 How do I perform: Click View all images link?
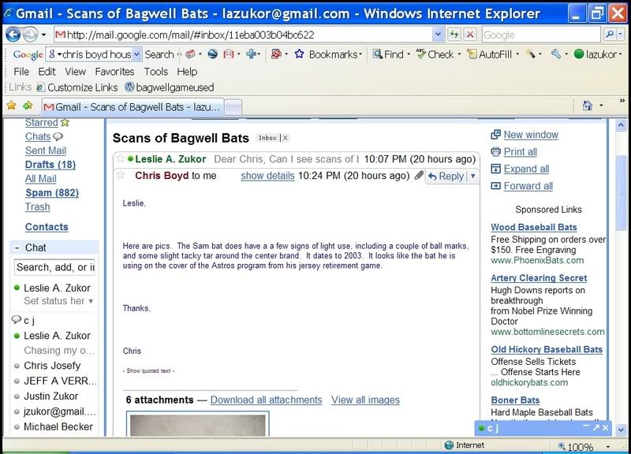click(365, 400)
